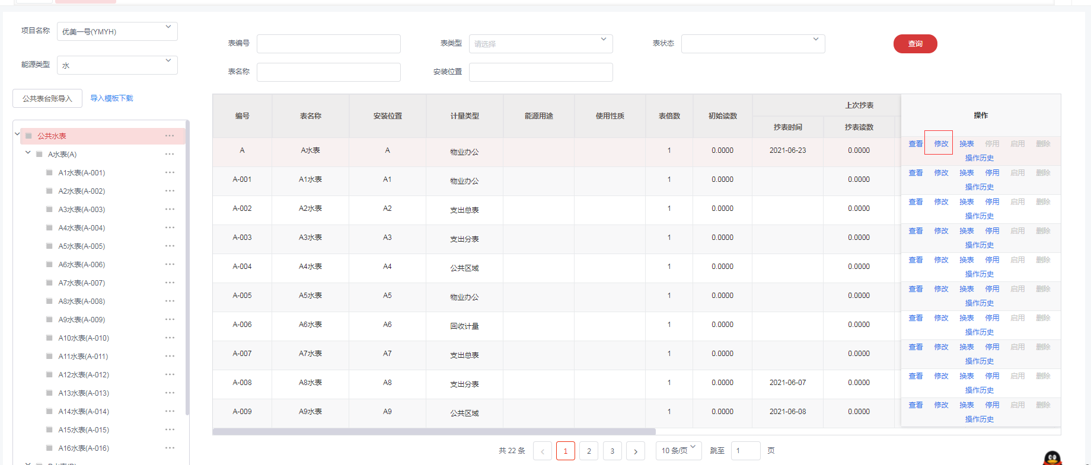Select A5水表(A-005) in the tree
1091x465 pixels.
[x=82, y=246]
